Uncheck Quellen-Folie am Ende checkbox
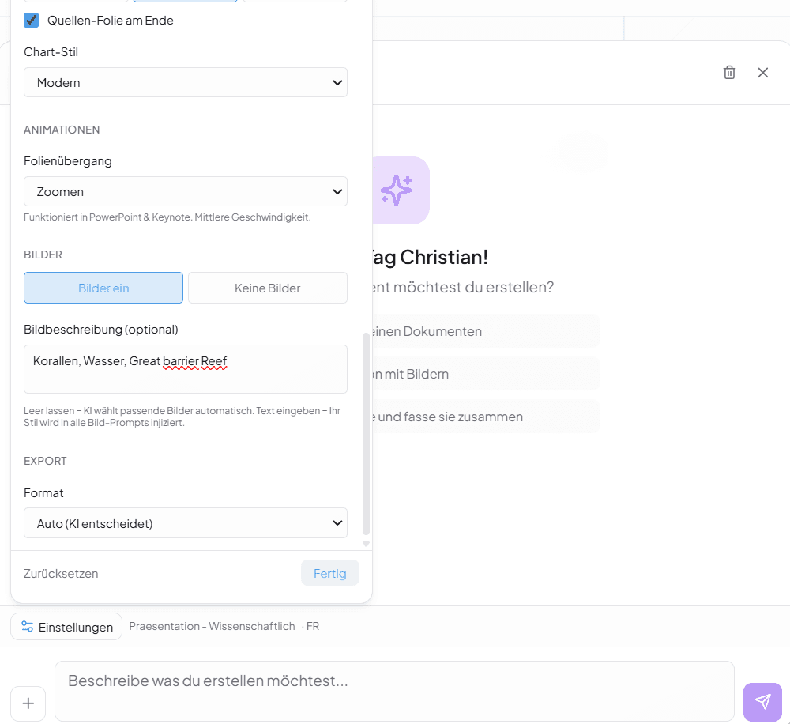 32,21
